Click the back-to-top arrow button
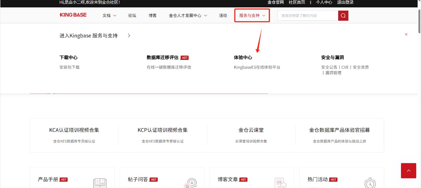This screenshot has height=188, width=421. [408, 171]
